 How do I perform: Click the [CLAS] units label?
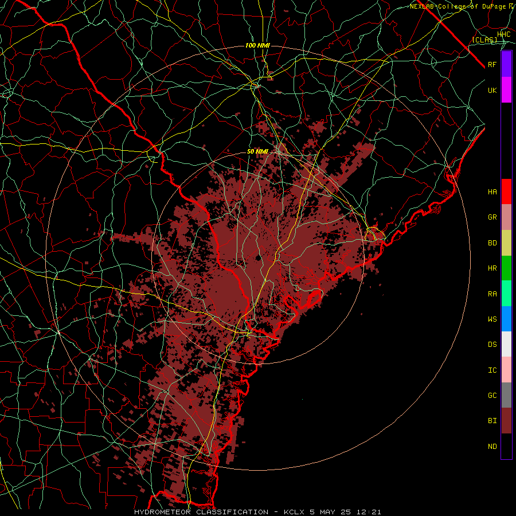[x=484, y=40]
